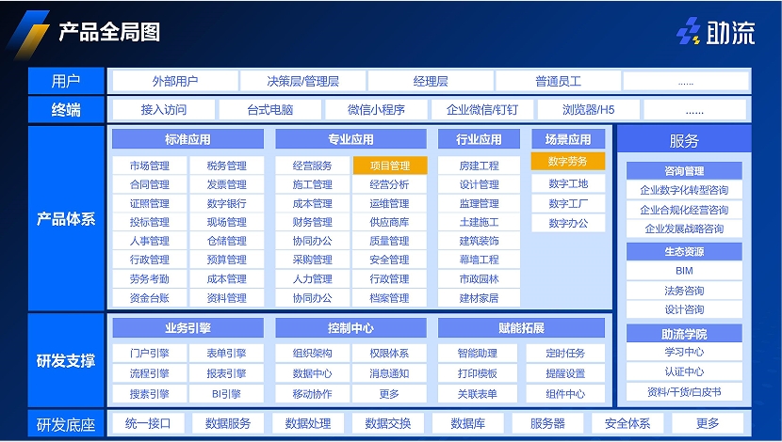
Task: Select the highlighted 项目管理 module
Action: pyautogui.click(x=389, y=166)
